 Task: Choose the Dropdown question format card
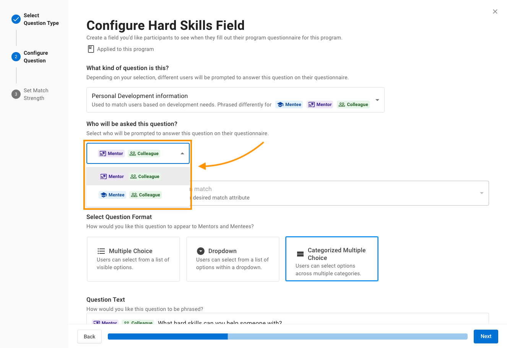tap(233, 259)
